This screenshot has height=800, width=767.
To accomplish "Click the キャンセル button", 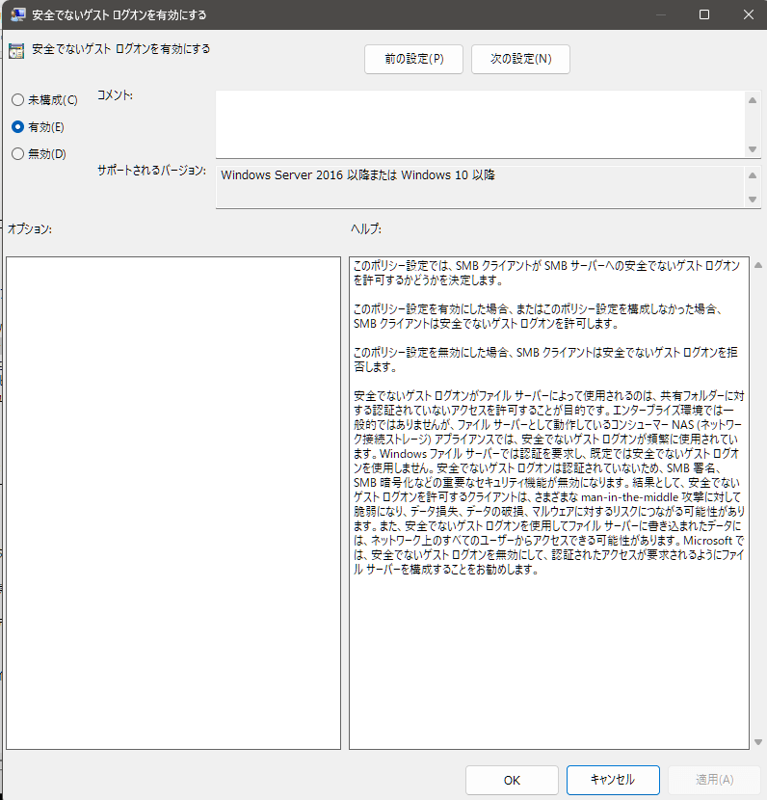I will click(613, 780).
